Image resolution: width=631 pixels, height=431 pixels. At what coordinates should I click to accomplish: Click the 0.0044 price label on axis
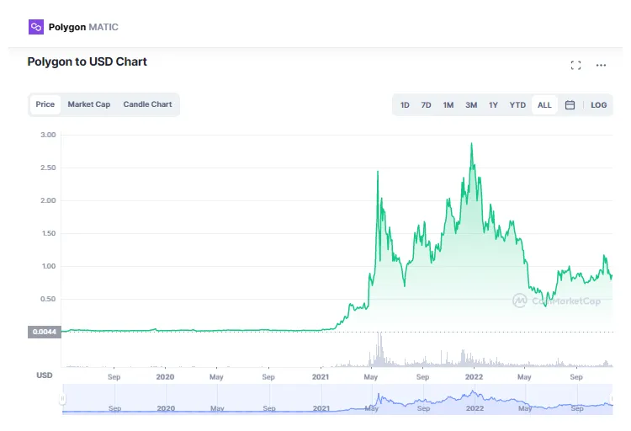coord(45,332)
